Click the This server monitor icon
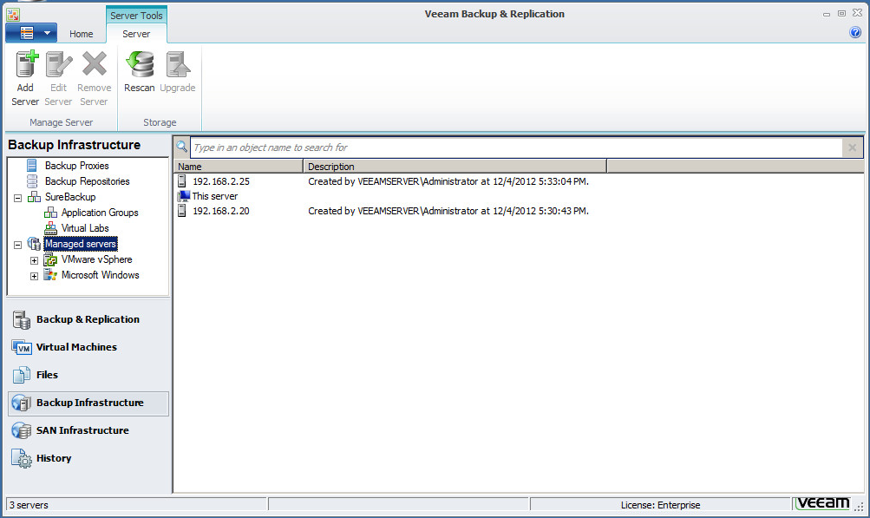Screen dimensions: 870x518 [184, 196]
